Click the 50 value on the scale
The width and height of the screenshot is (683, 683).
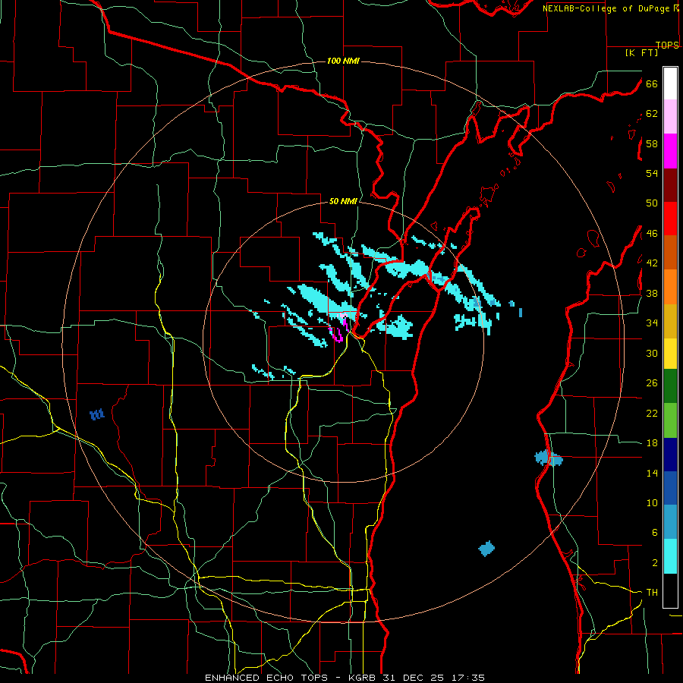tap(652, 203)
